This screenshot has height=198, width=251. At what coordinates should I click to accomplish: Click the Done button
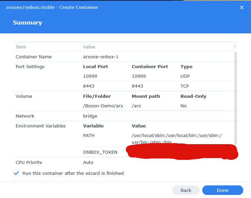coord(222,190)
